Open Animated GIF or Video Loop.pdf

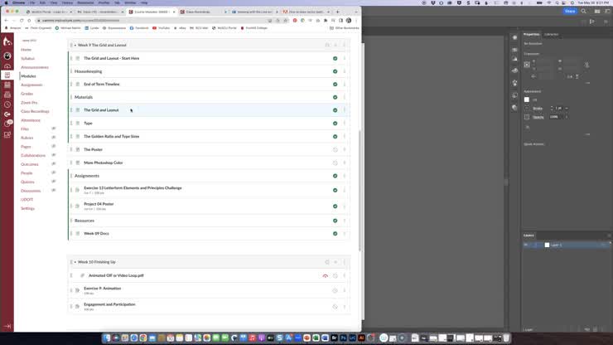pos(116,275)
